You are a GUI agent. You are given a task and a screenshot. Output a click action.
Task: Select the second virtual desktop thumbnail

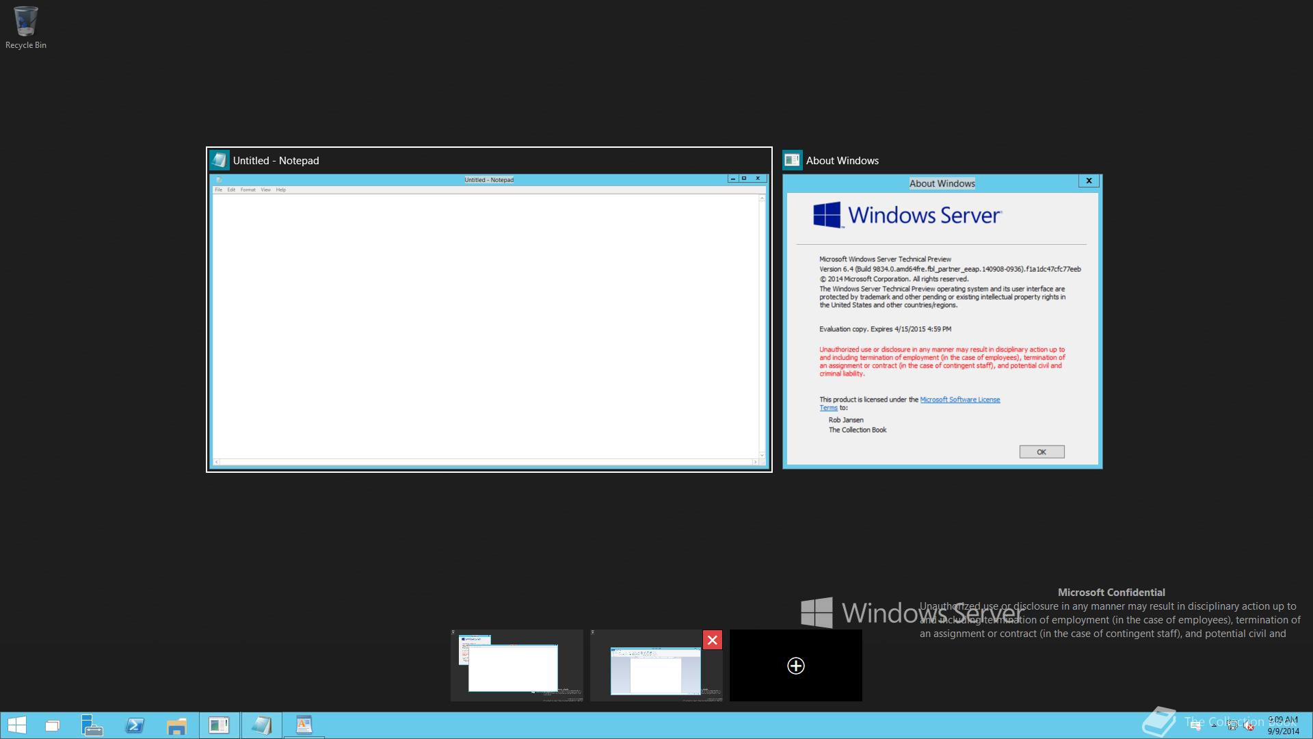tap(656, 665)
